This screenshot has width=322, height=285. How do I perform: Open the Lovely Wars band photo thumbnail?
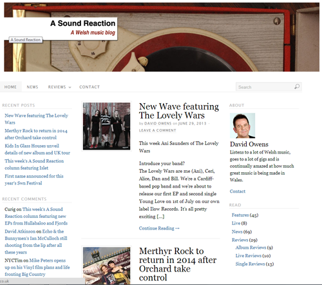[106, 126]
